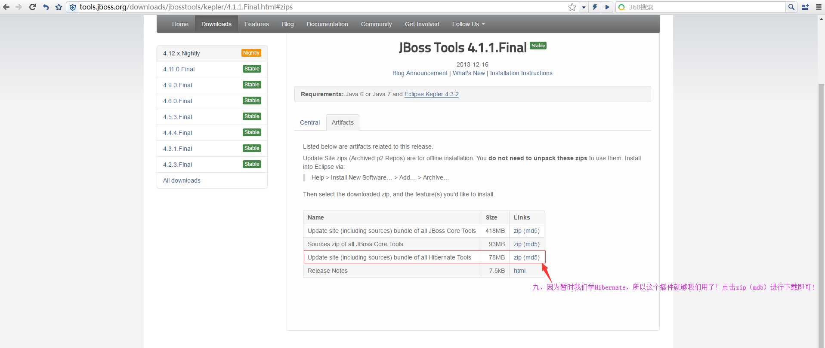This screenshot has width=825, height=348.
Task: Click the green Stable badge beside title
Action: click(538, 46)
